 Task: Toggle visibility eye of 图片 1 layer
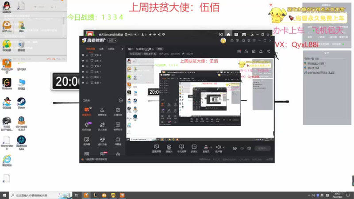pos(83,77)
